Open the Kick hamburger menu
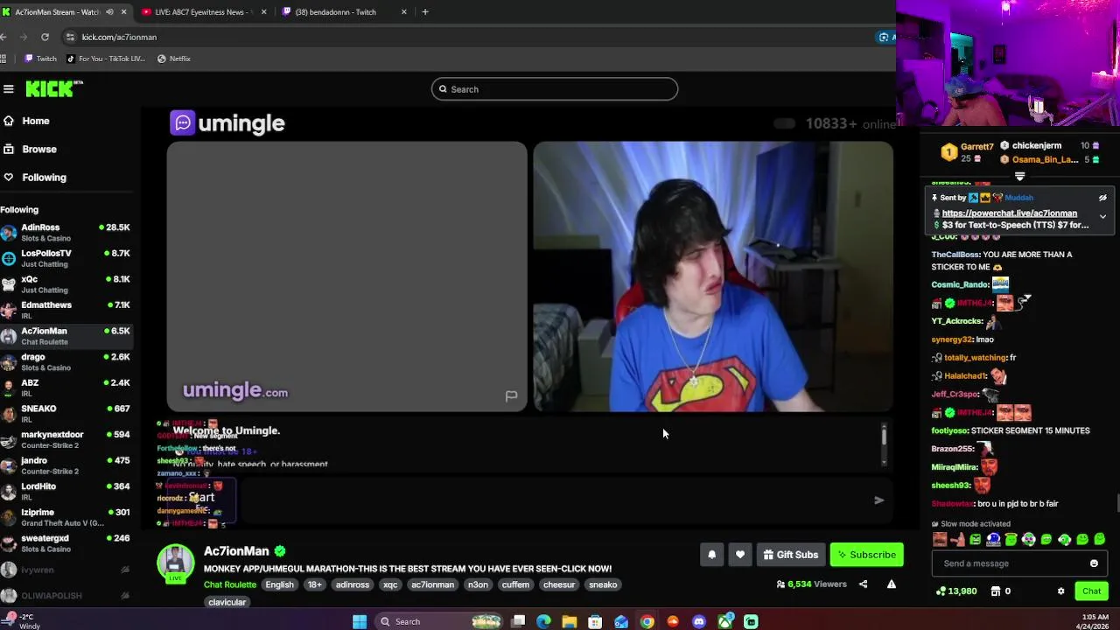The width and height of the screenshot is (1120, 630). 9,88
